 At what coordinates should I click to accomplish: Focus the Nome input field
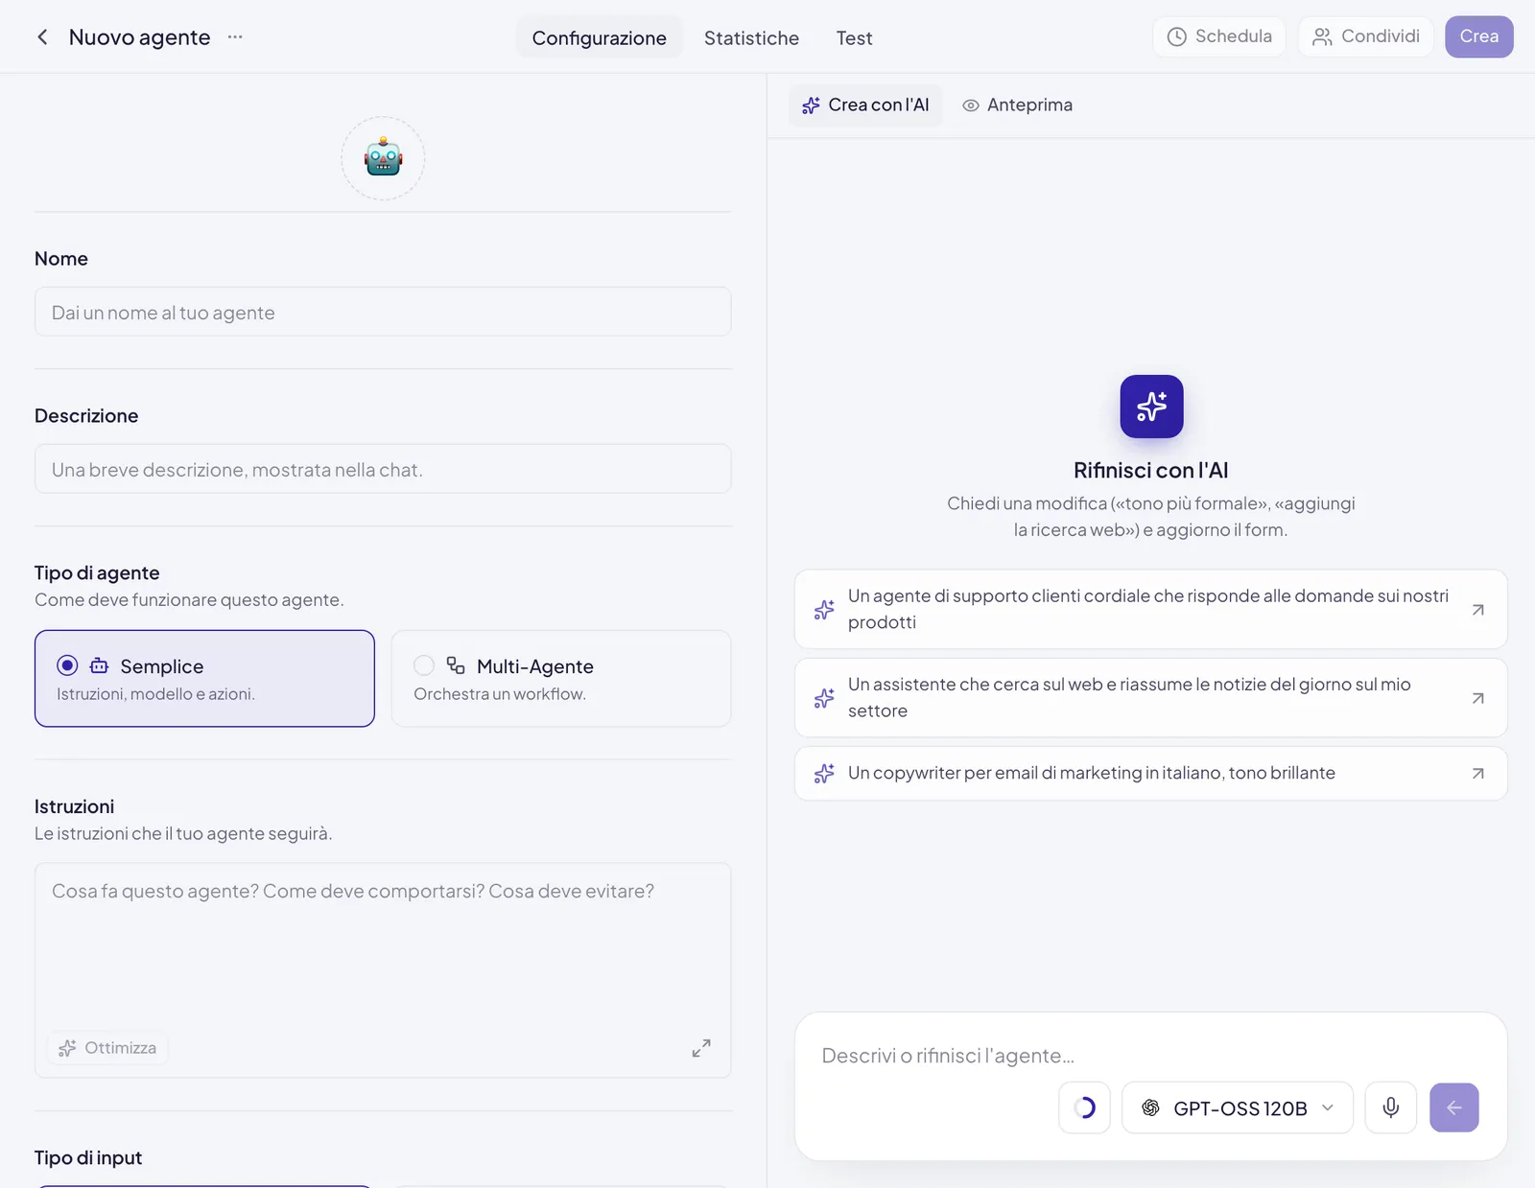point(383,312)
